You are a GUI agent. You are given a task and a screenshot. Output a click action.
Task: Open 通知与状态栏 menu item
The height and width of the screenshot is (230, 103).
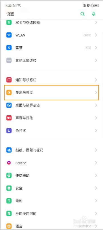tap(51, 80)
